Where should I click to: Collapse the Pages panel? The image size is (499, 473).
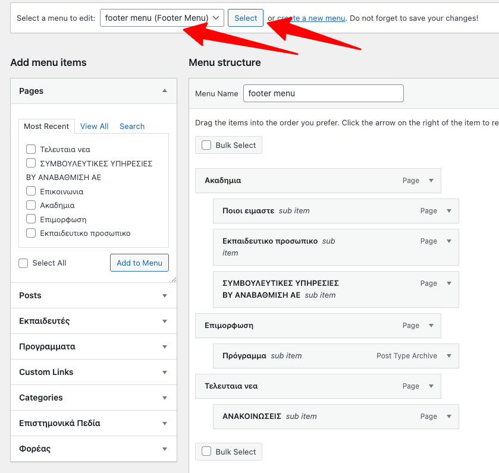tap(165, 91)
